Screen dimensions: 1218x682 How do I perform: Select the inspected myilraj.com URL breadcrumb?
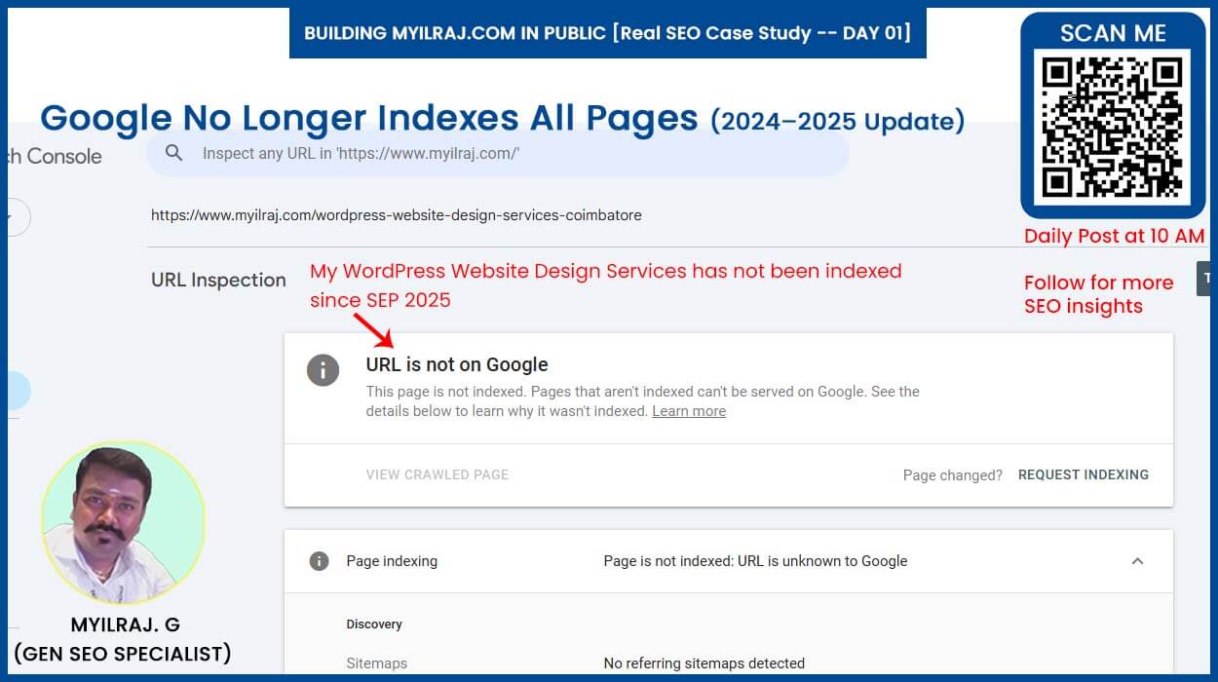(x=396, y=214)
